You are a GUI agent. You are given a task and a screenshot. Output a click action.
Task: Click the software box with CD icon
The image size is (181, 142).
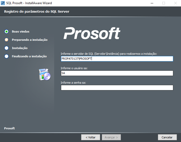click(x=45, y=74)
